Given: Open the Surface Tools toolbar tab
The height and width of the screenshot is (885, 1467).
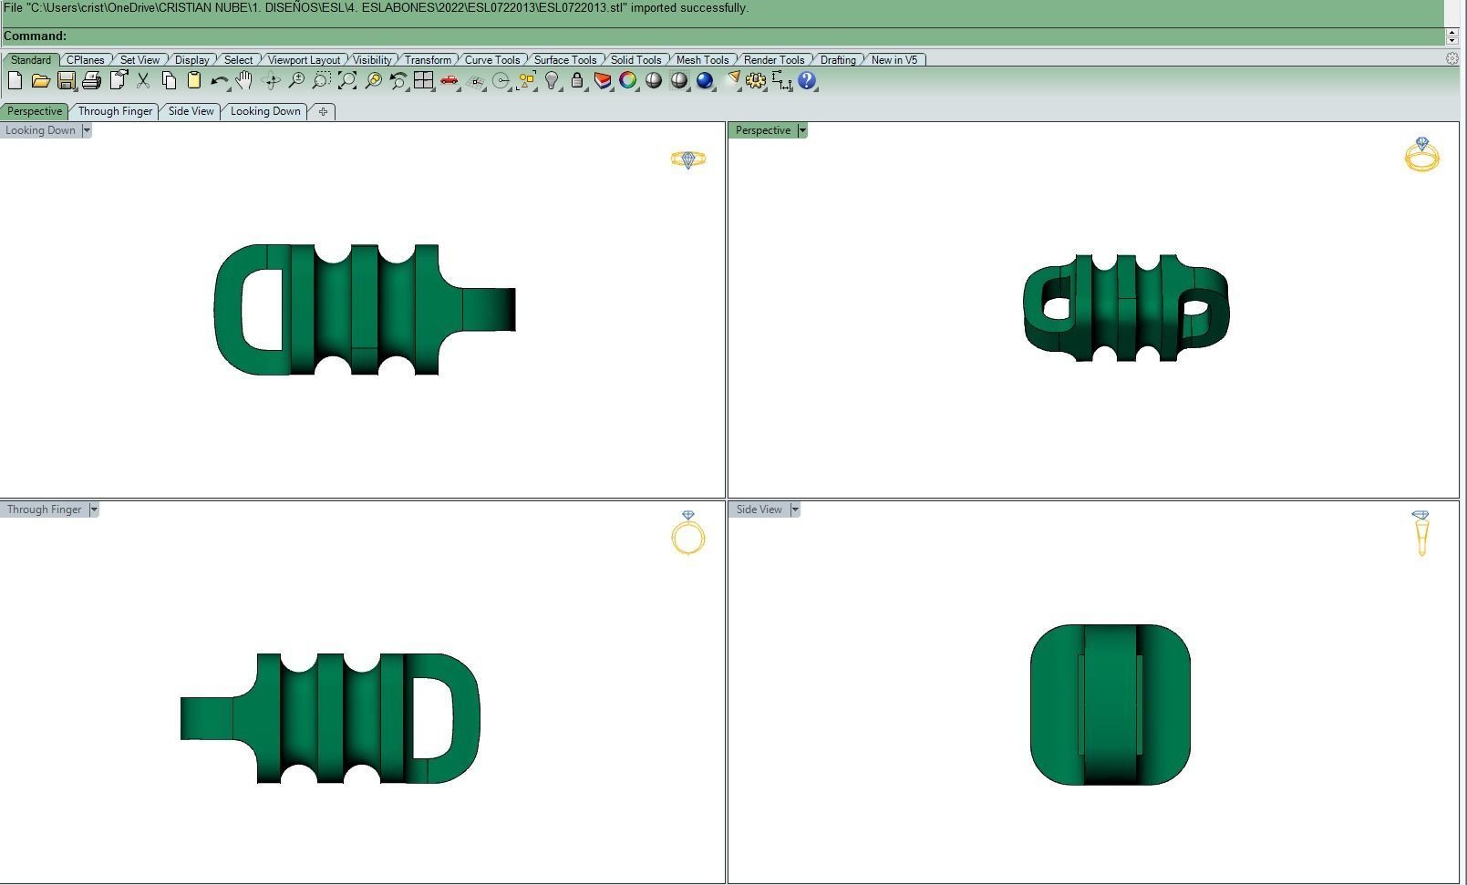Looking at the screenshot, I should [565, 60].
